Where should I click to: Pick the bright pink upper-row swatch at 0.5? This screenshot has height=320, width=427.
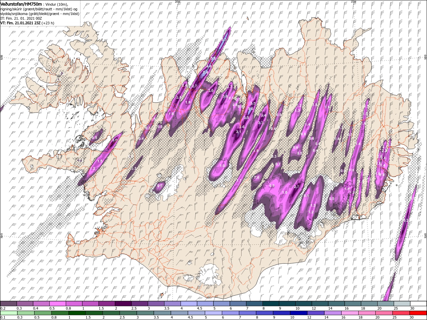pyautogui.click(x=57, y=304)
